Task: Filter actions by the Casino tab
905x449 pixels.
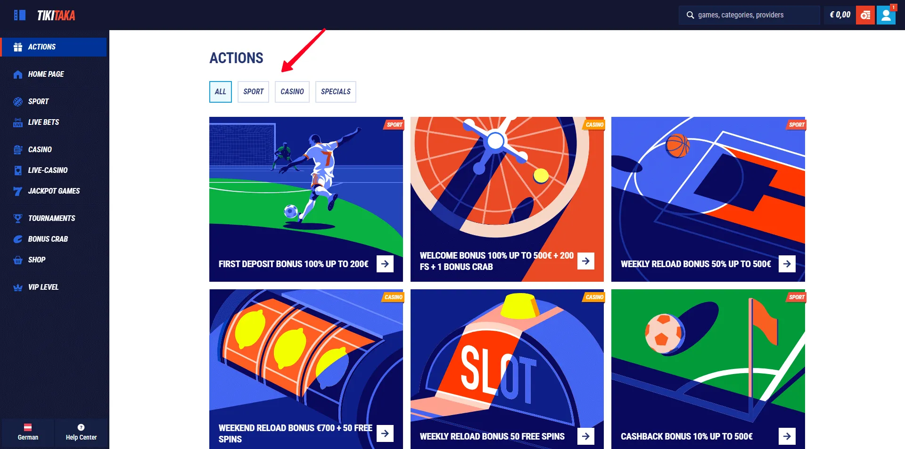Action: coord(292,92)
